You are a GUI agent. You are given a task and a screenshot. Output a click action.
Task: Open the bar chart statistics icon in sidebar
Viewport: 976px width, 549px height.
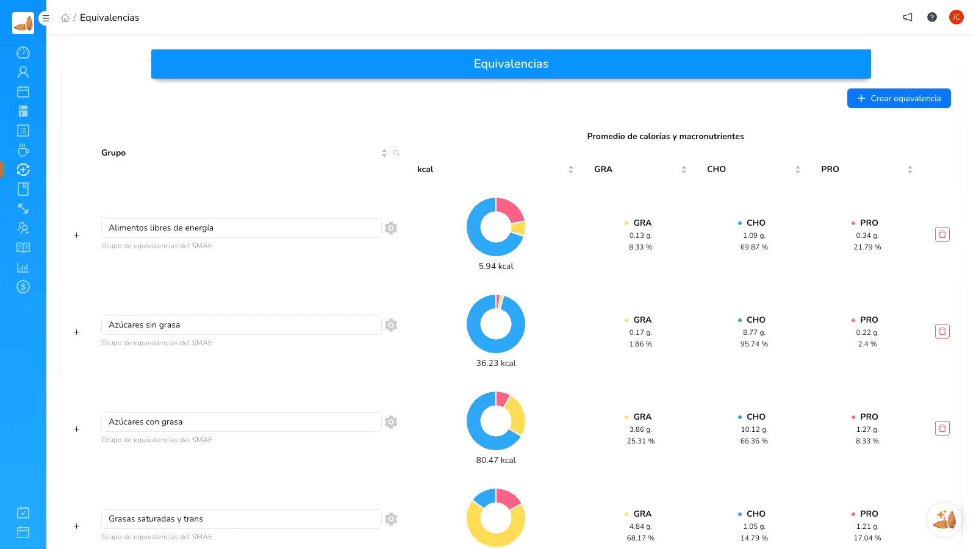click(23, 267)
